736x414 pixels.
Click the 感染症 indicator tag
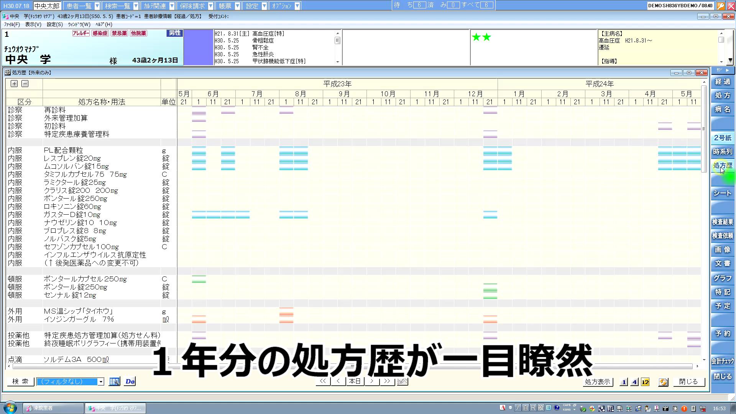(x=100, y=33)
